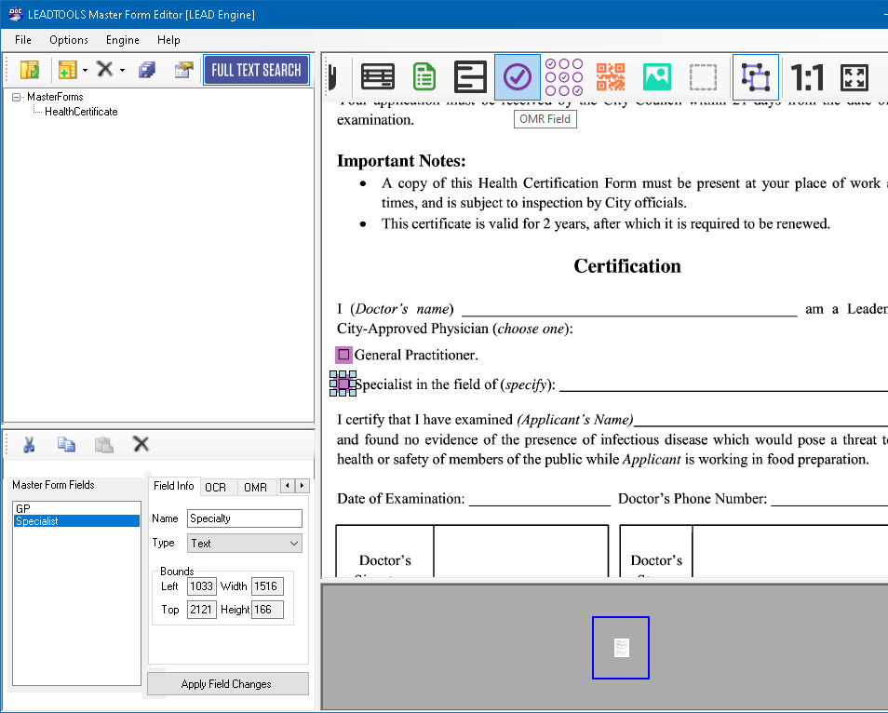Click the FULL TEXT SEARCH button

[x=256, y=70]
